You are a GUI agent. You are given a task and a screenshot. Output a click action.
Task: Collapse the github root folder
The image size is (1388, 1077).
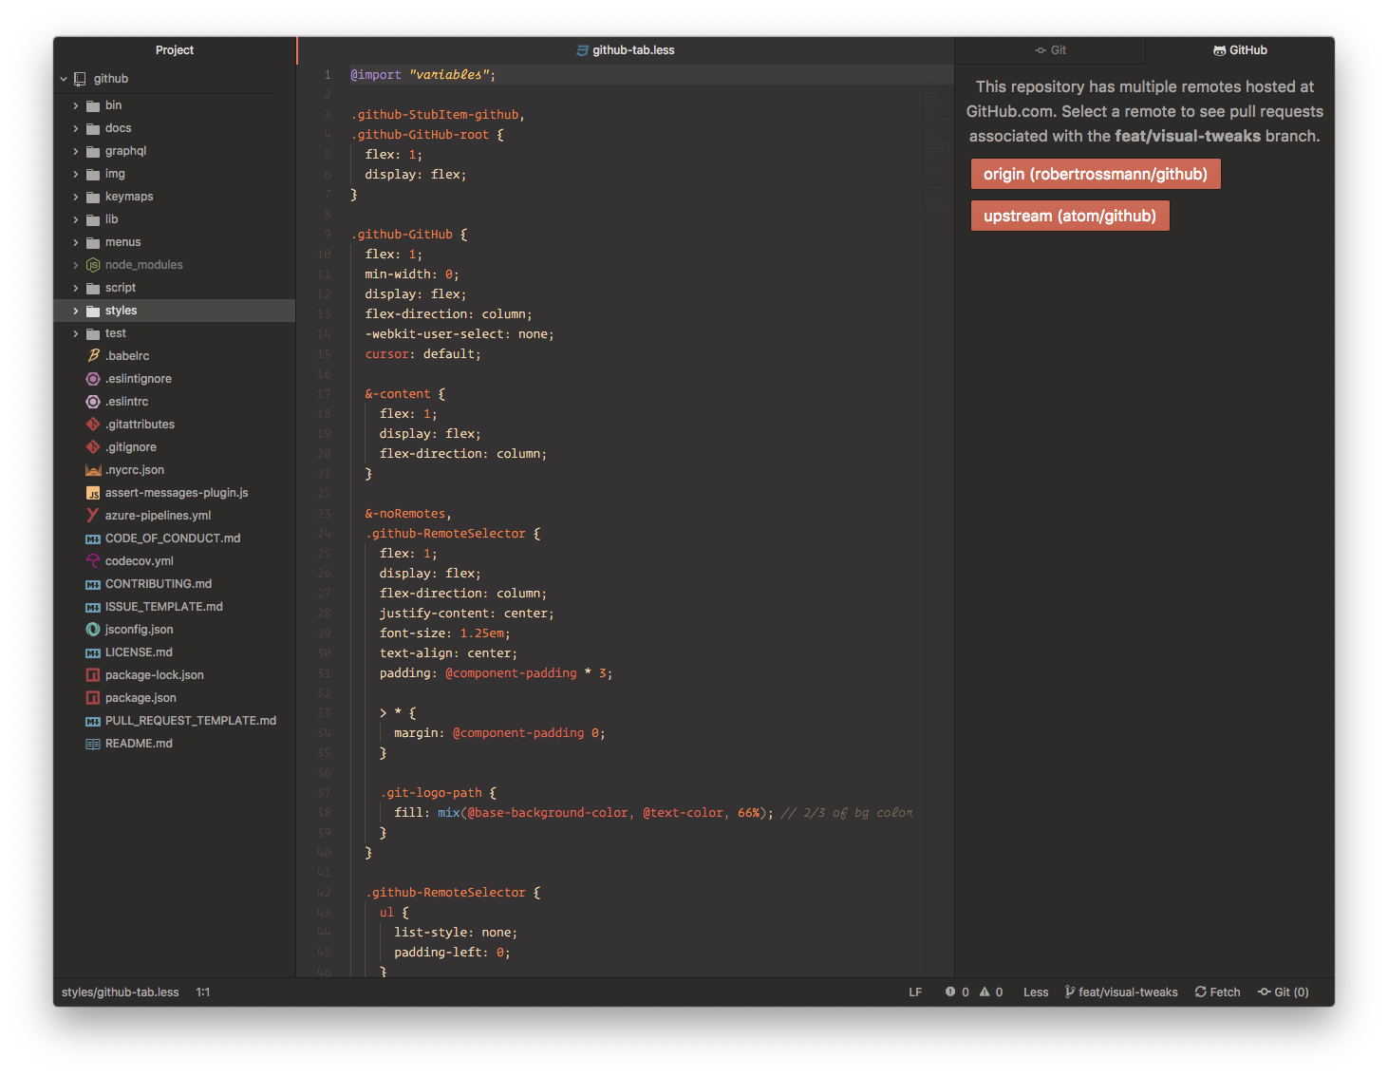[64, 79]
